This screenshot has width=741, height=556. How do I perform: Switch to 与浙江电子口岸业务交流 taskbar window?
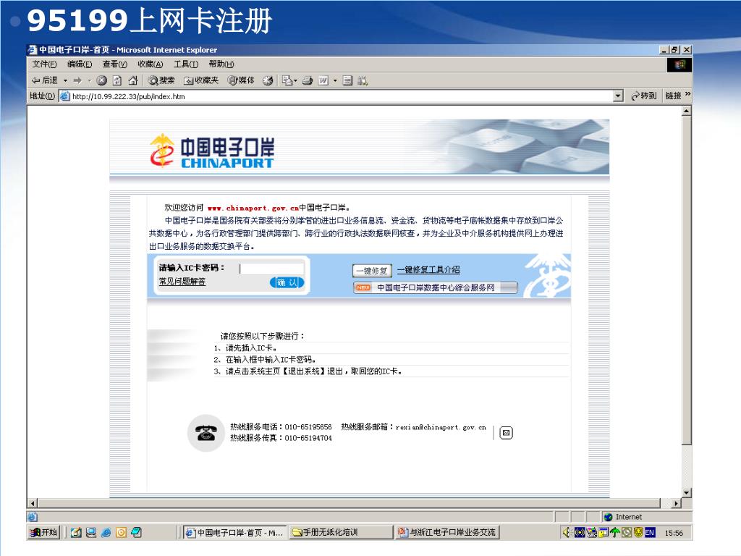(x=447, y=533)
